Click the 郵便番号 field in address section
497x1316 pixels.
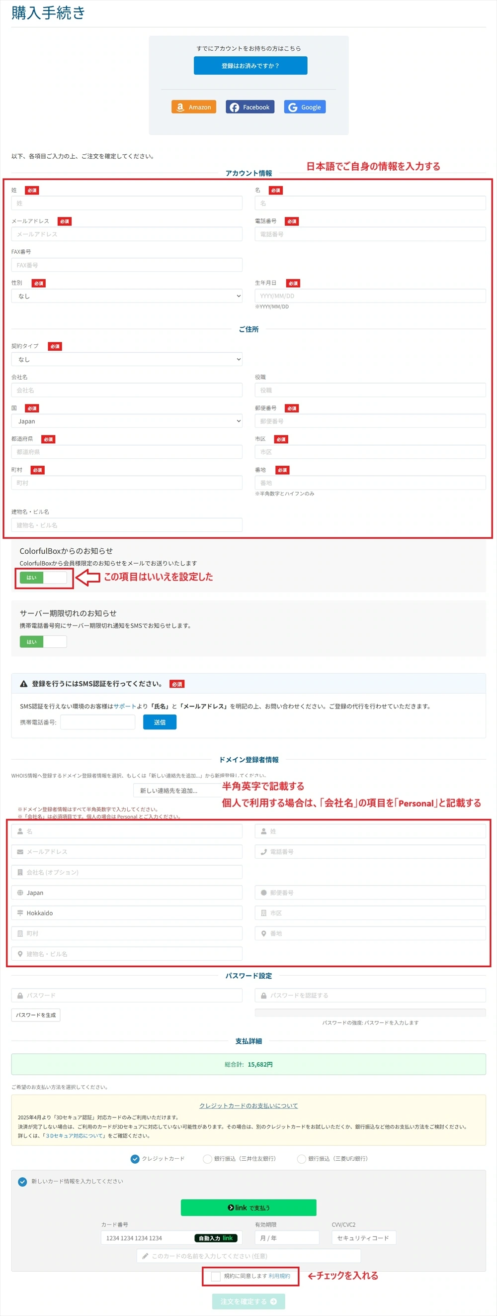point(370,421)
